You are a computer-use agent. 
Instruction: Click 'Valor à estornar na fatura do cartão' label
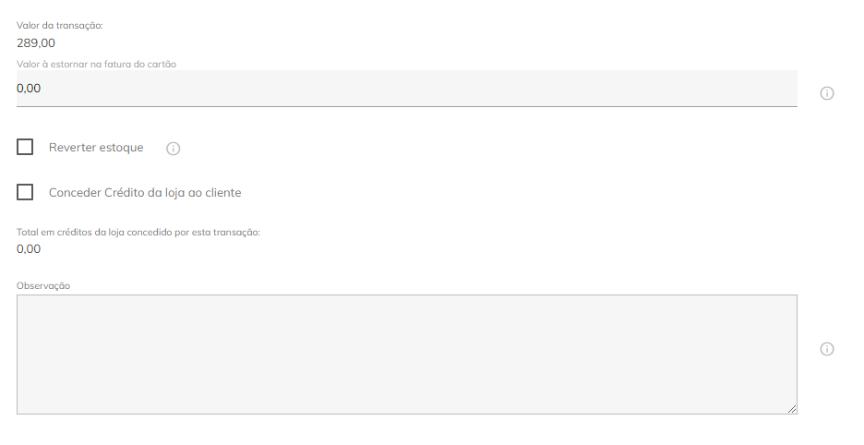(96, 64)
